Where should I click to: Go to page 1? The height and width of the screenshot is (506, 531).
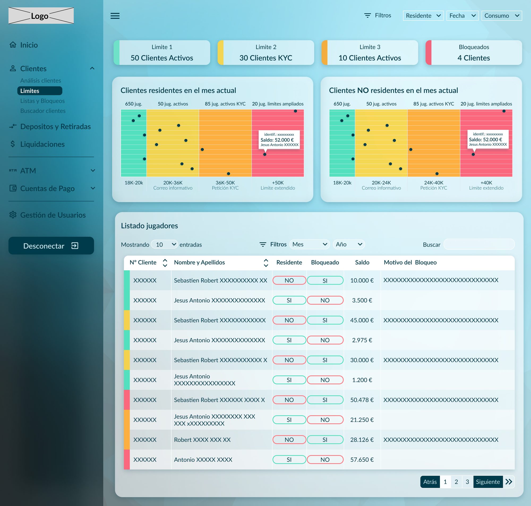click(445, 482)
